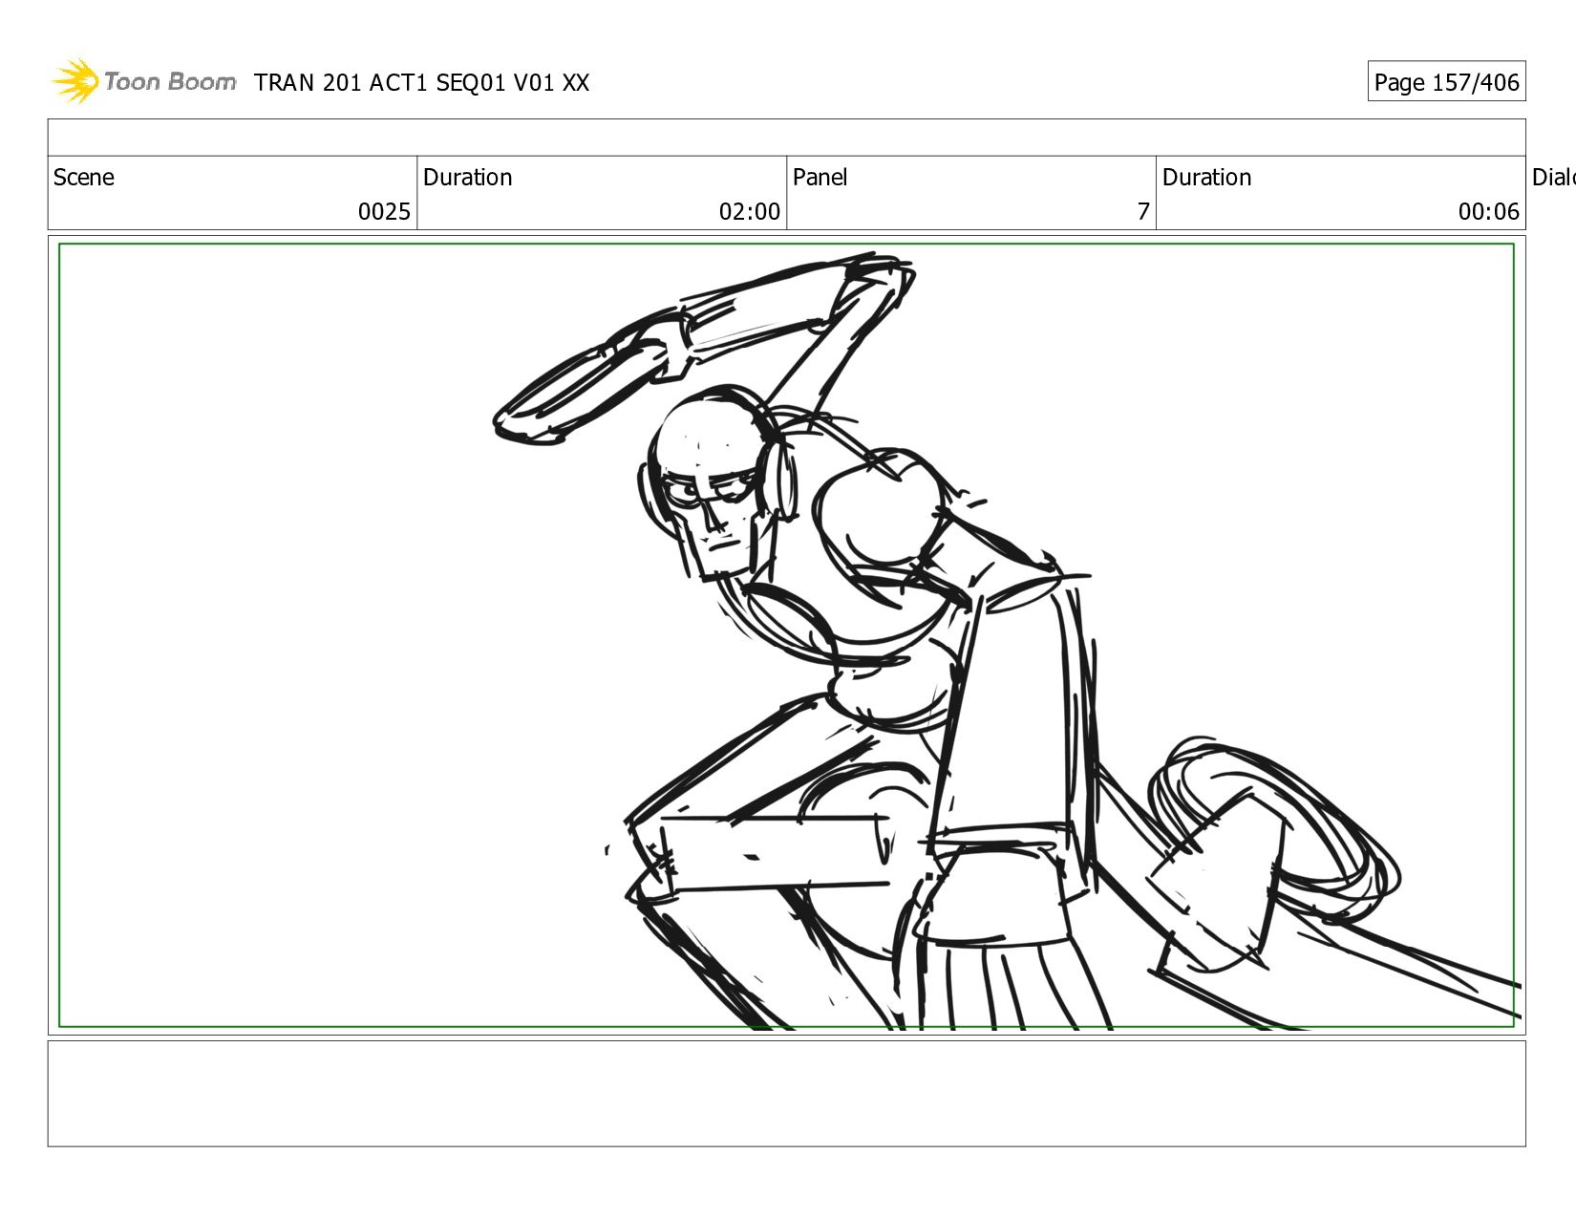The width and height of the screenshot is (1576, 1218).
Task: Select scene number 0025
Action: pyautogui.click(x=384, y=211)
